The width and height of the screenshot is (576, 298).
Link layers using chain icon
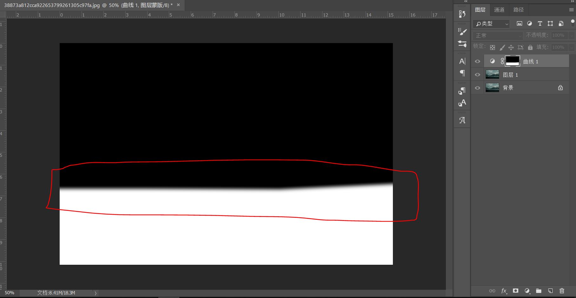[493, 291]
